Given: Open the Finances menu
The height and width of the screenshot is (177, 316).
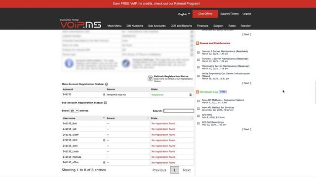Looking at the screenshot, I should point(202,26).
